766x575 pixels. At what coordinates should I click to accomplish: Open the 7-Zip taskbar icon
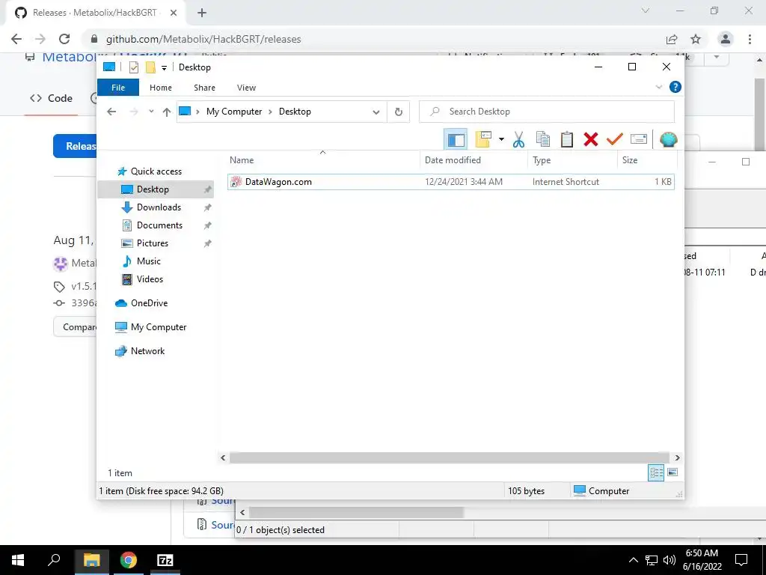[x=165, y=560]
